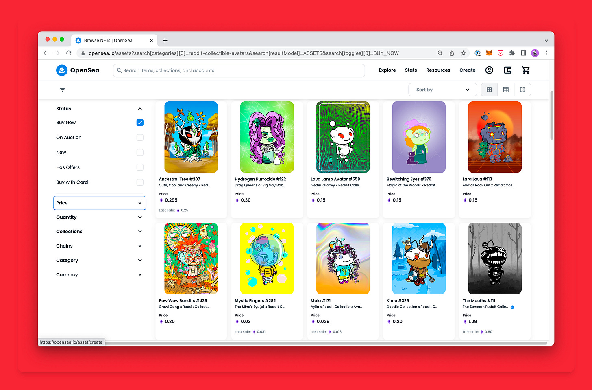Screen dimensions: 592x390
Task: Open the Chrome profile avatar
Action: (535, 53)
